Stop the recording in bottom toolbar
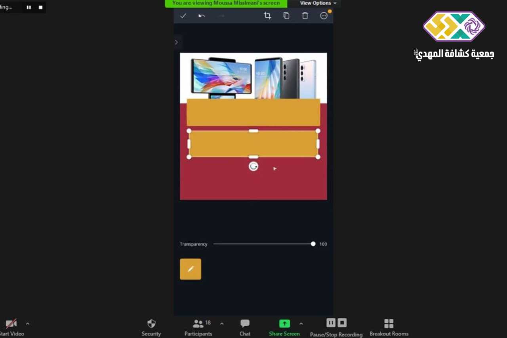 click(x=342, y=323)
